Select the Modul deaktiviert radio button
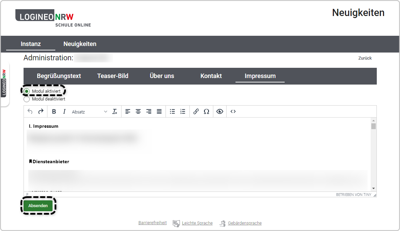The height and width of the screenshot is (231, 400). click(27, 99)
